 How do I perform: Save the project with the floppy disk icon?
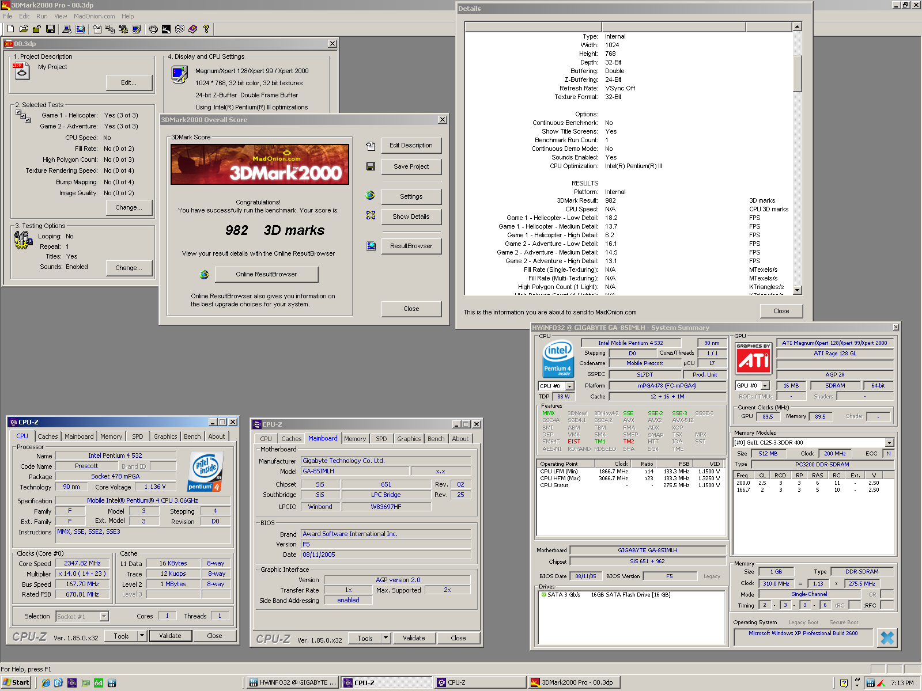pos(50,29)
